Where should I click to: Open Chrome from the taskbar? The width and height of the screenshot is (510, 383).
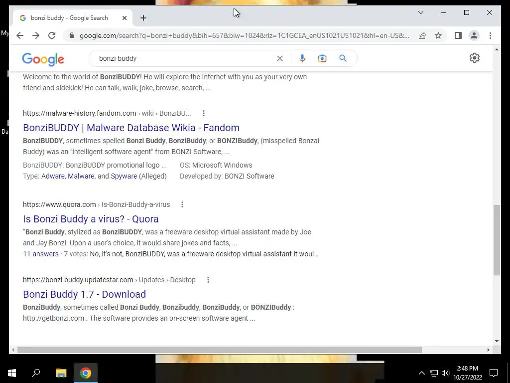click(86, 373)
